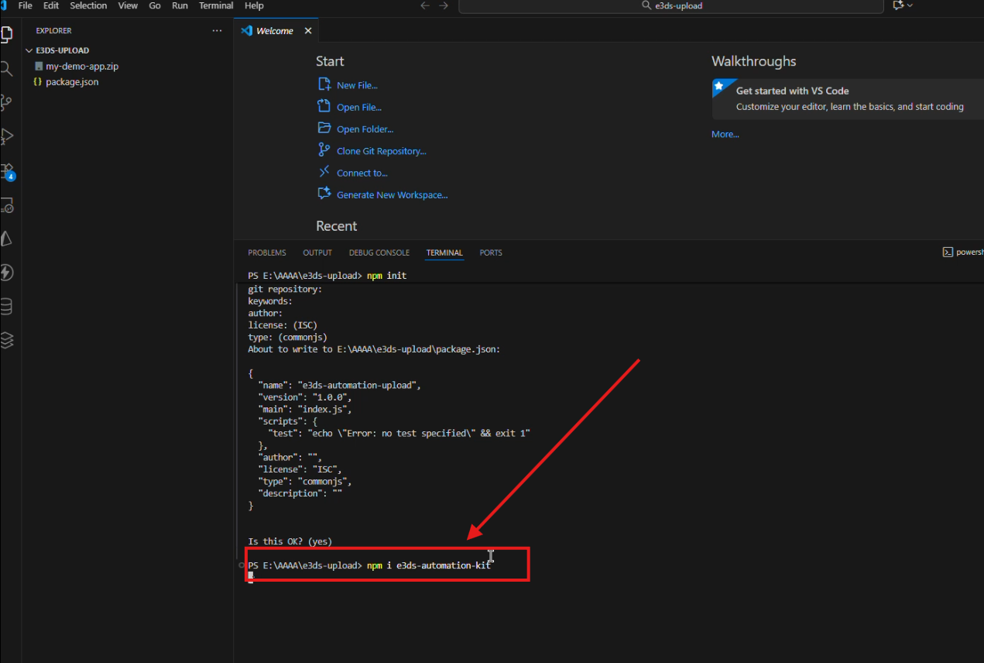Click the database icon in activity bar
984x663 pixels.
7,307
